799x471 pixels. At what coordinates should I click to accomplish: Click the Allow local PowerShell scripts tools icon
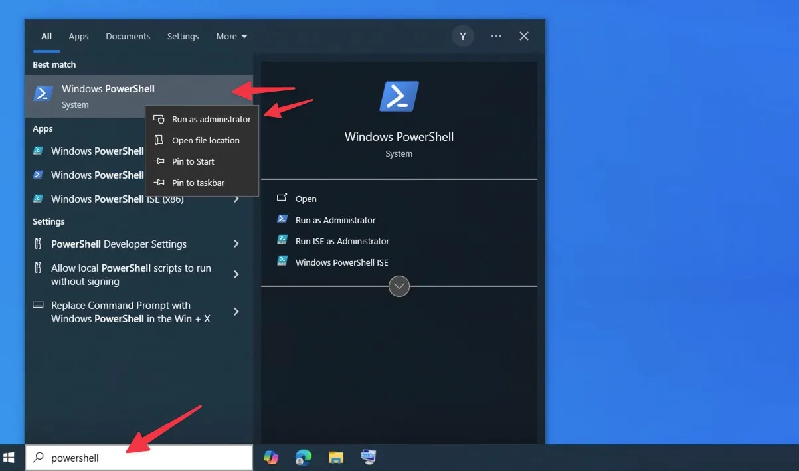[x=38, y=268]
